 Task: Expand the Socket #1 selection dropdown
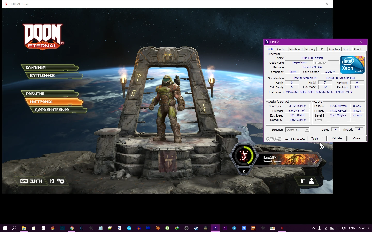tap(307, 130)
